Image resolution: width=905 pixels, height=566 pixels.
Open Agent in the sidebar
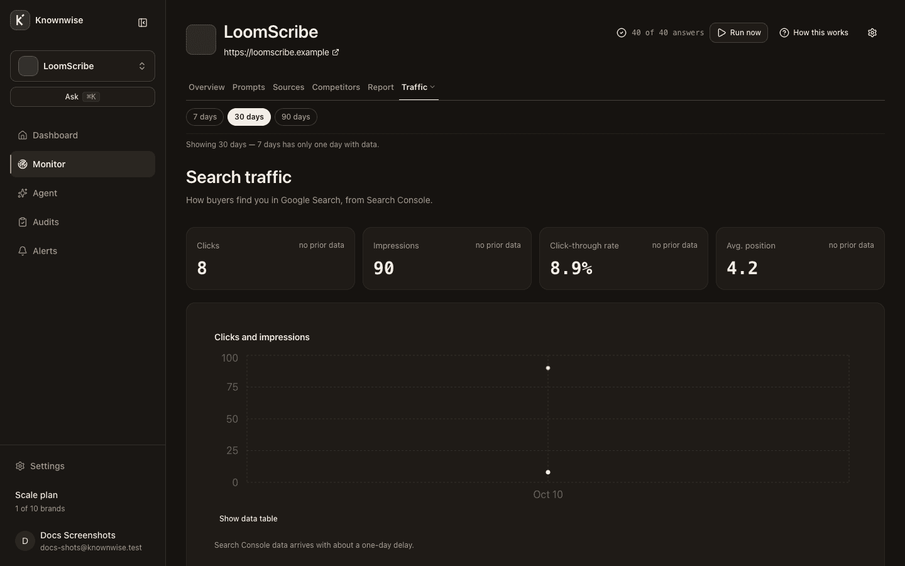coord(82,193)
